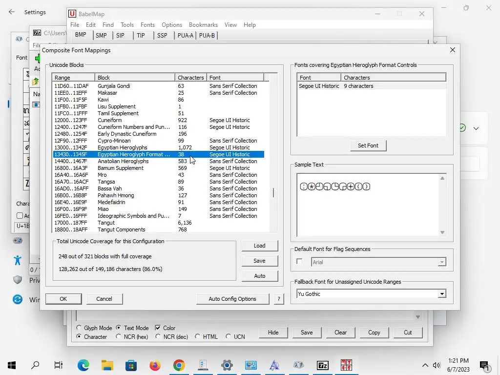Image resolution: width=500 pixels, height=375 pixels.
Task: Select Segoe UI Historic 9 characters row
Action: point(371,86)
